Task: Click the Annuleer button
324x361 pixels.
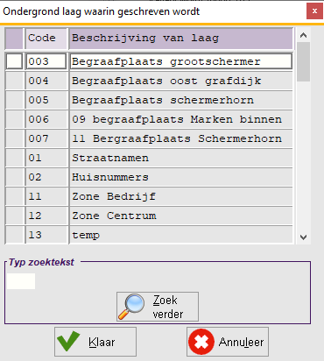Action: 228,342
